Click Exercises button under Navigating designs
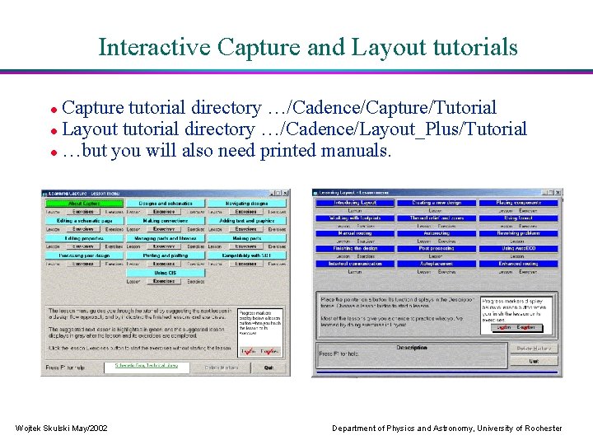The height and width of the screenshot is (445, 593). pos(245,212)
